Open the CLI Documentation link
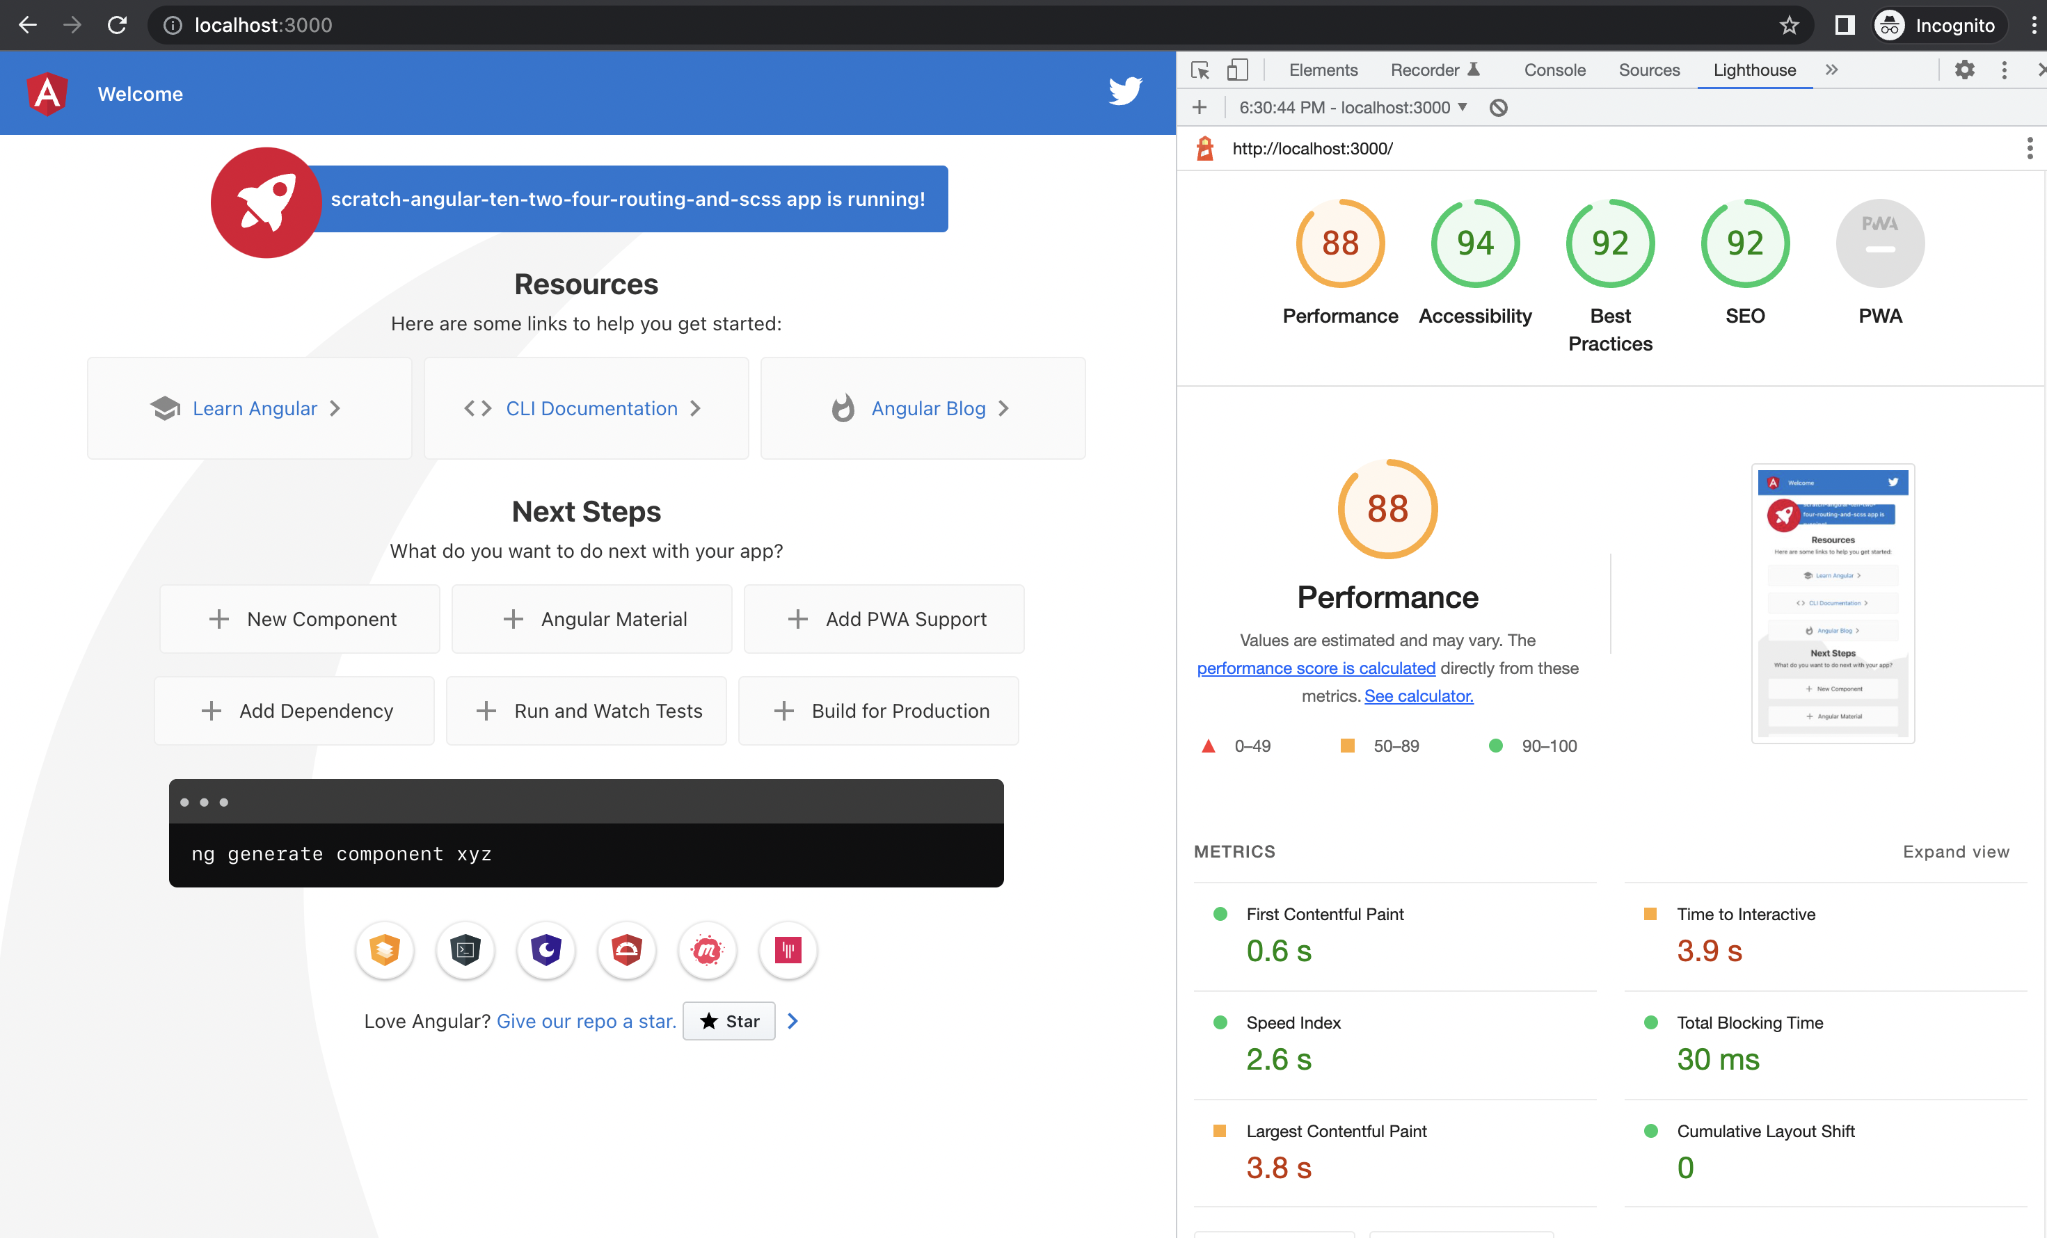This screenshot has width=2047, height=1238. (591, 408)
